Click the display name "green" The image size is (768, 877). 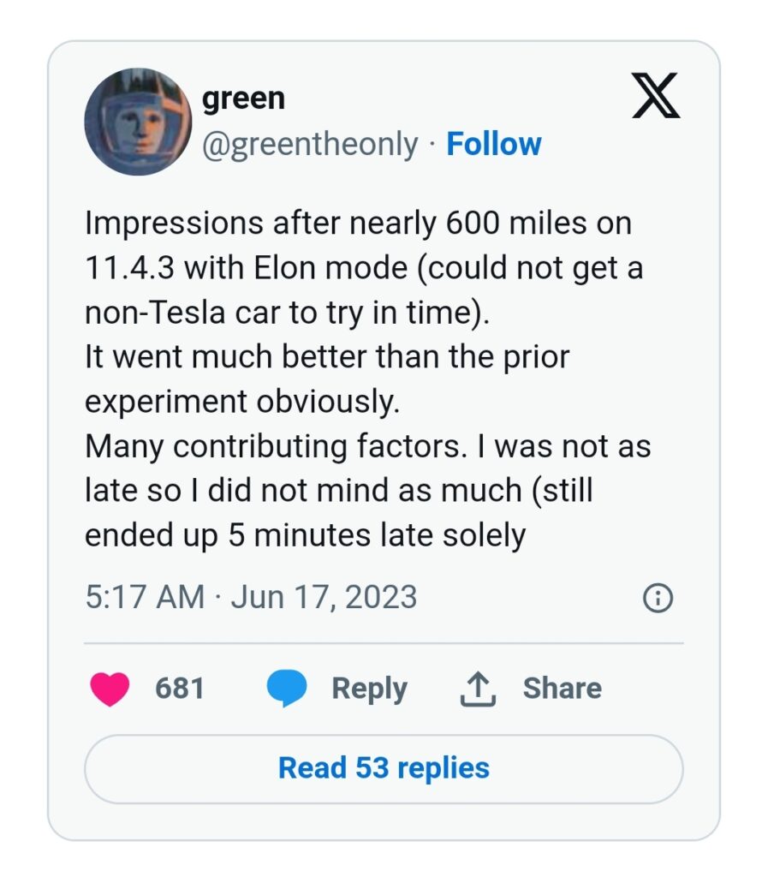(243, 98)
